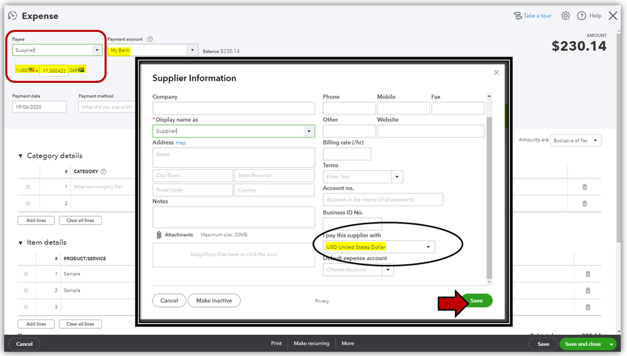Viewport: 627px width, 356px height.
Task: Click the Make inactive button
Action: coord(214,300)
